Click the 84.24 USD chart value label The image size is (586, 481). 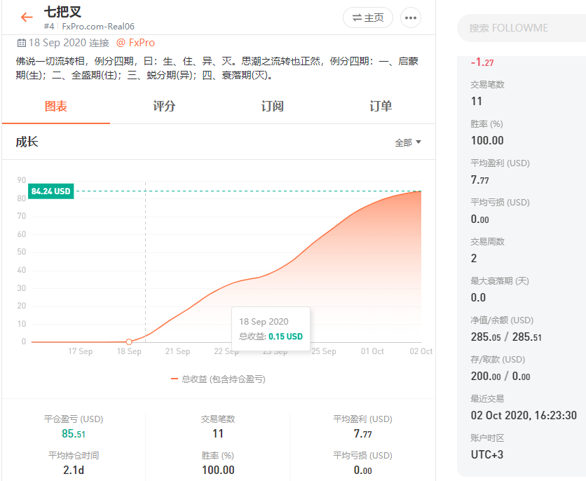(x=51, y=191)
